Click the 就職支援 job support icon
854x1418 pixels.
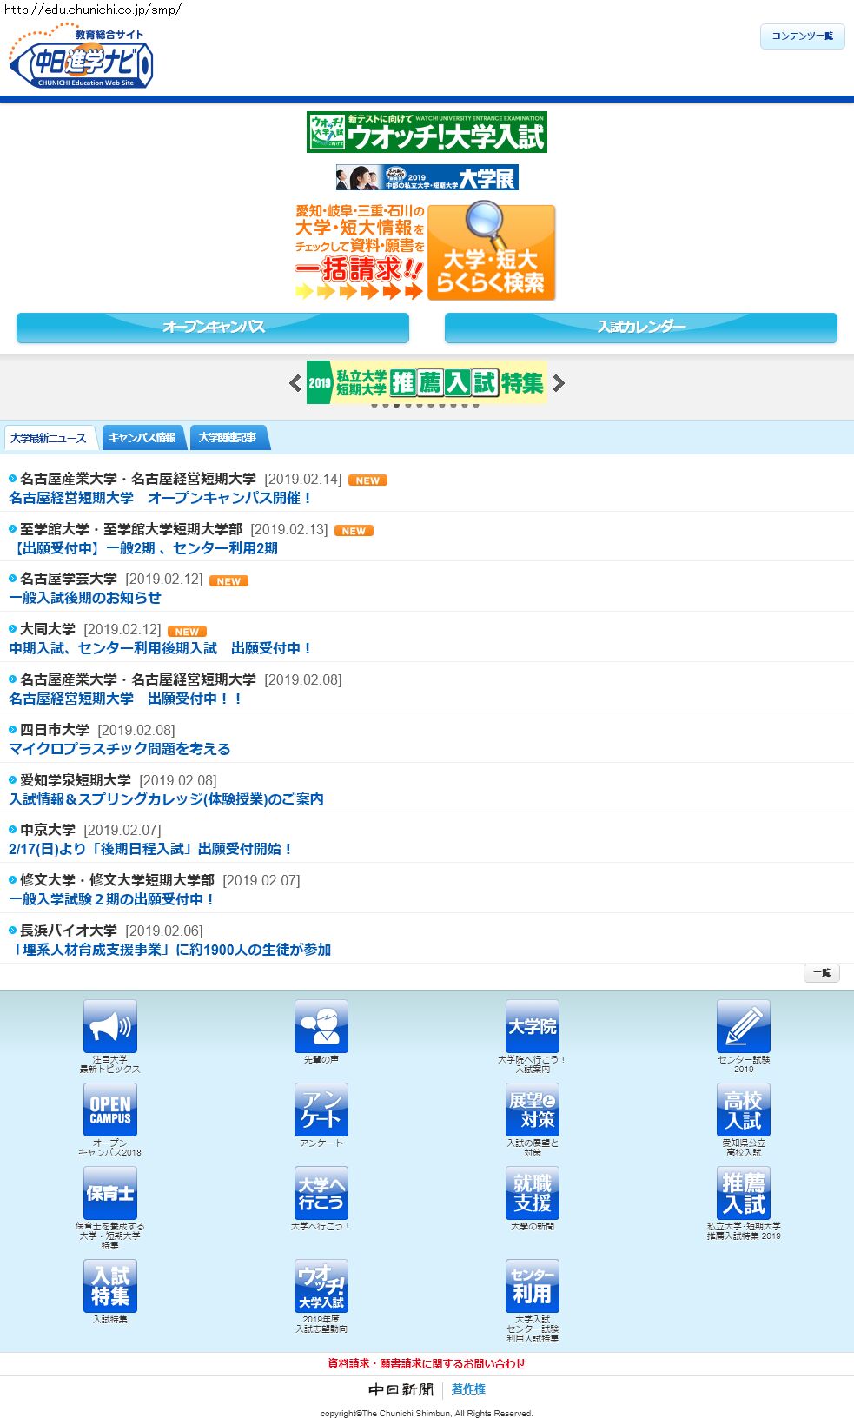tap(532, 1193)
